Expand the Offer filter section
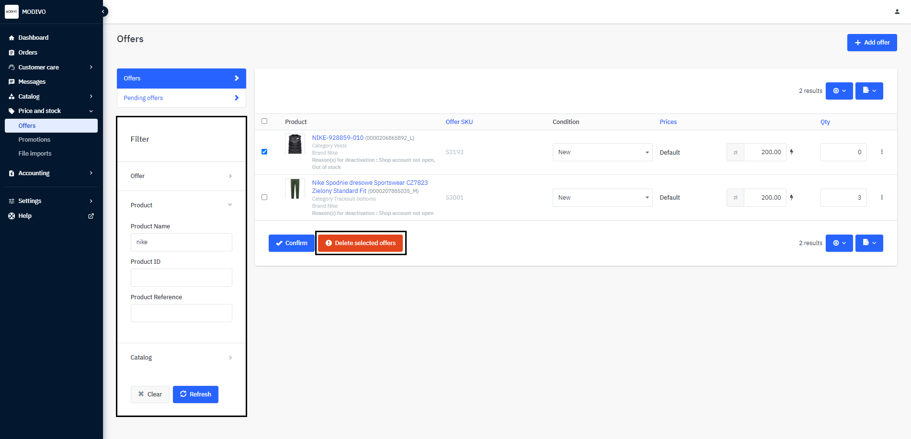This screenshot has width=911, height=439. pyautogui.click(x=182, y=176)
